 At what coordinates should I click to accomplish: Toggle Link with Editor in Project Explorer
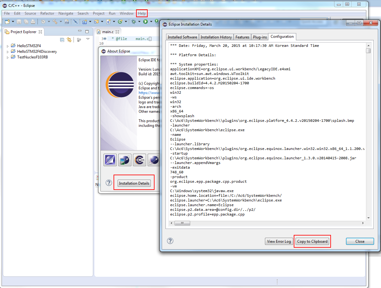click(69, 40)
